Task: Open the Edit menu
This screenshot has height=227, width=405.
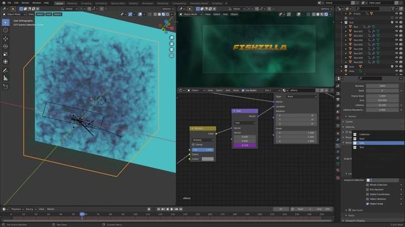Action: (16, 3)
